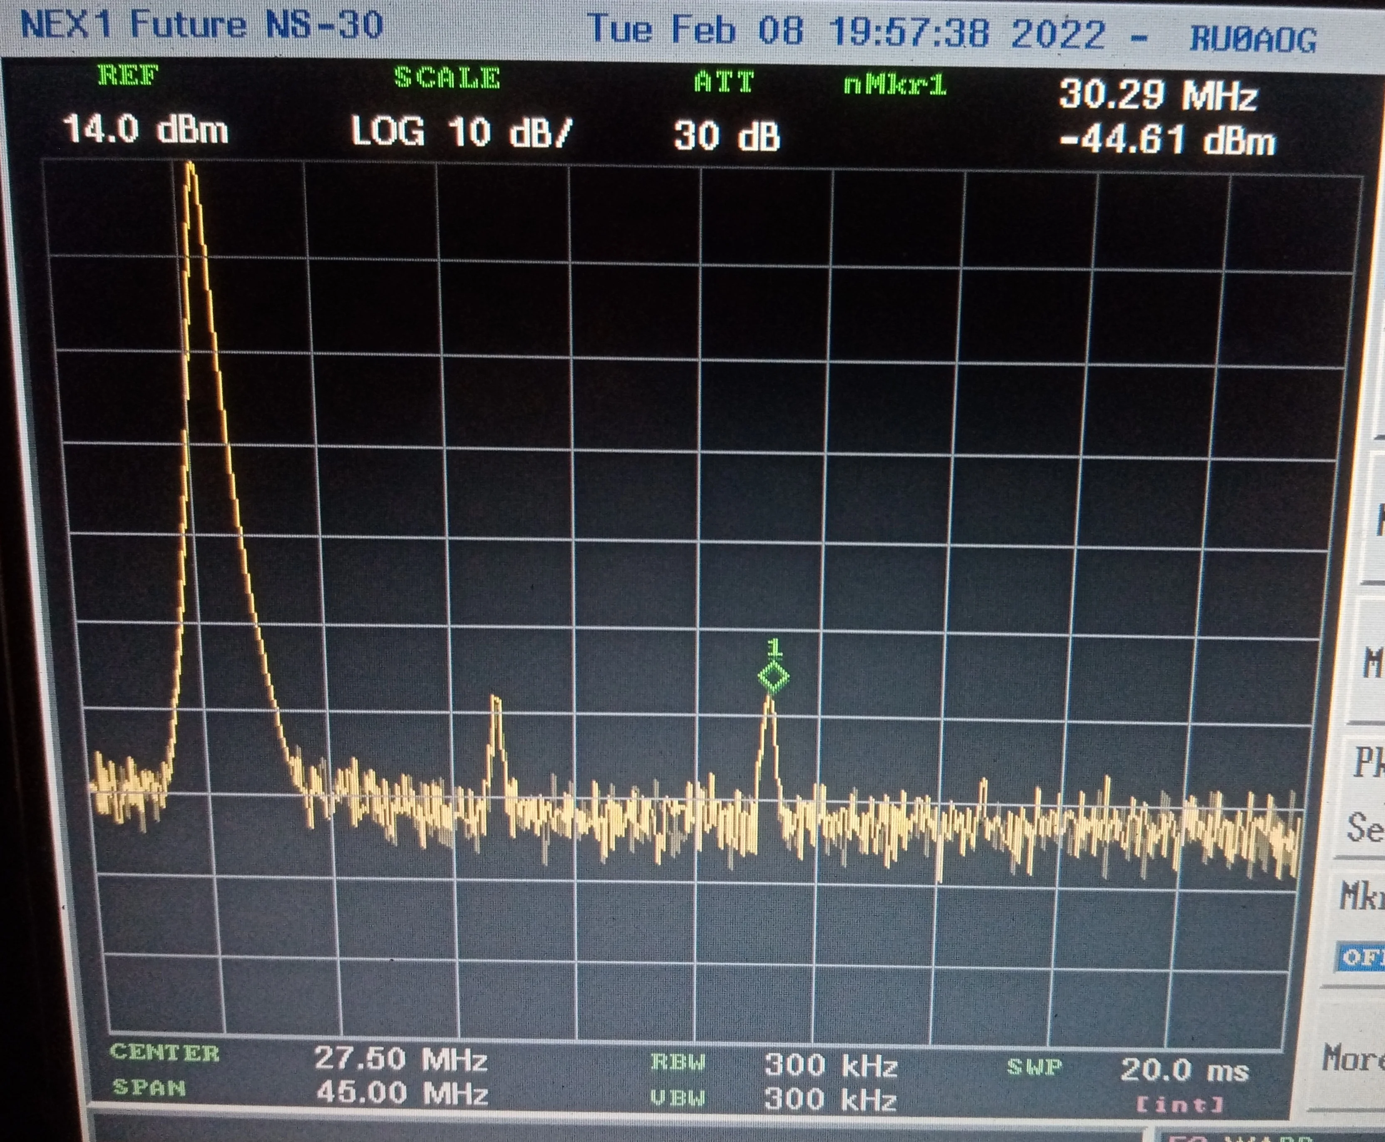Image resolution: width=1385 pixels, height=1142 pixels.
Task: Click the green marker 1 diamond
Action: (x=773, y=677)
